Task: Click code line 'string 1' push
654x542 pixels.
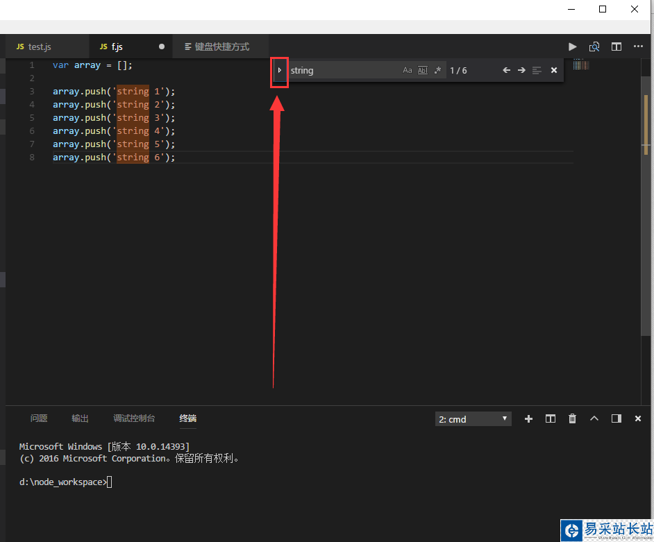Action: pos(114,92)
